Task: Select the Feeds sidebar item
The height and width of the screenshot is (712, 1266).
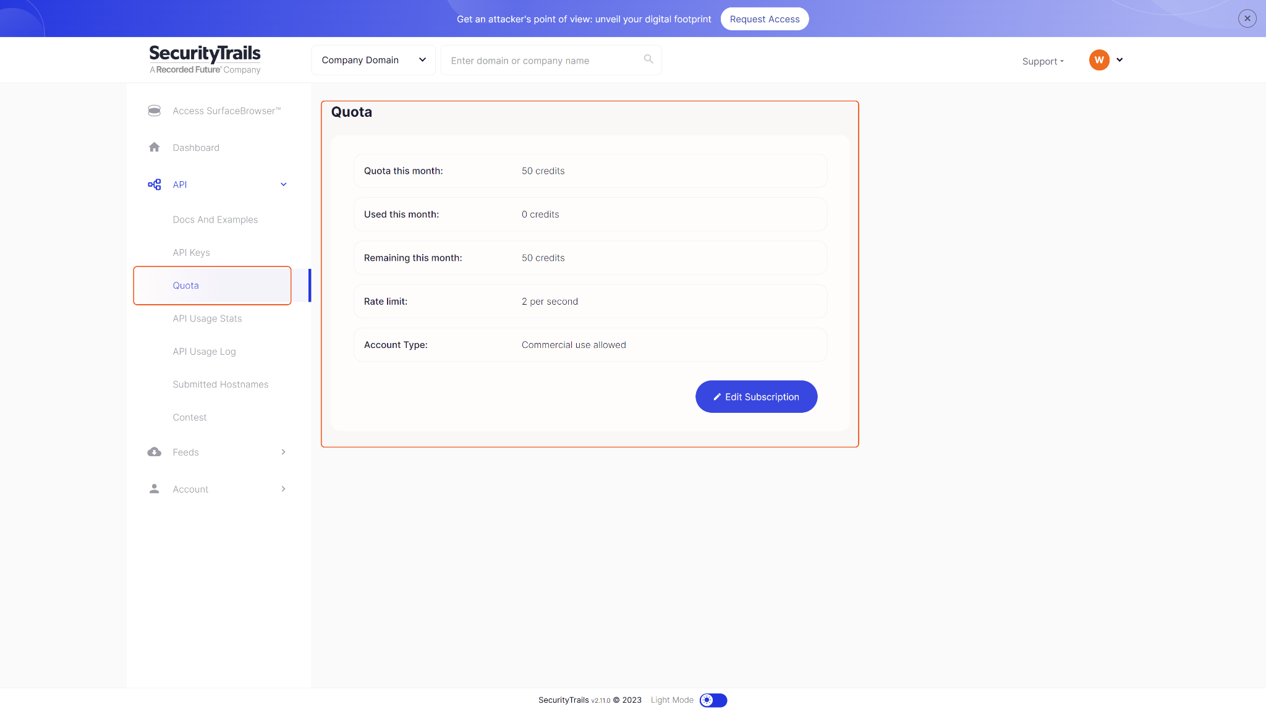Action: pos(185,452)
